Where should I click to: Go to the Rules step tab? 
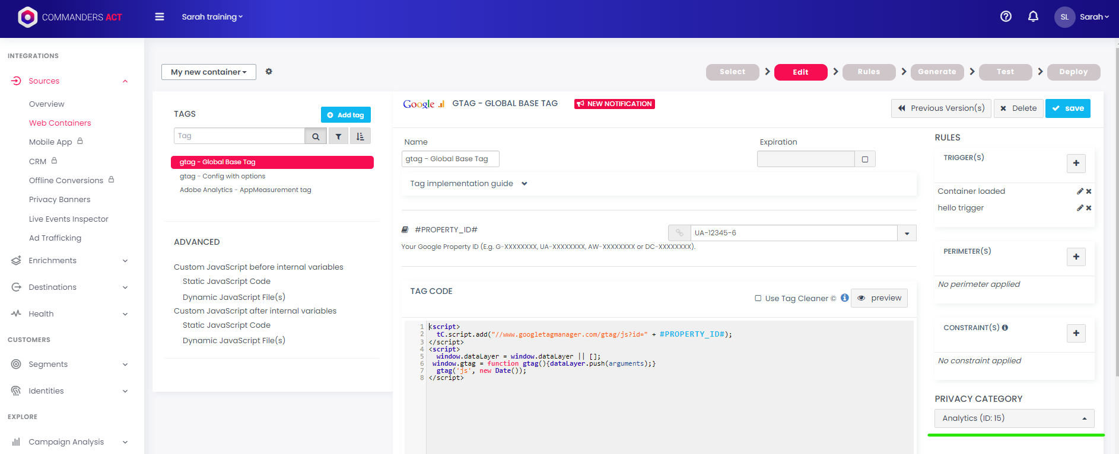869,72
